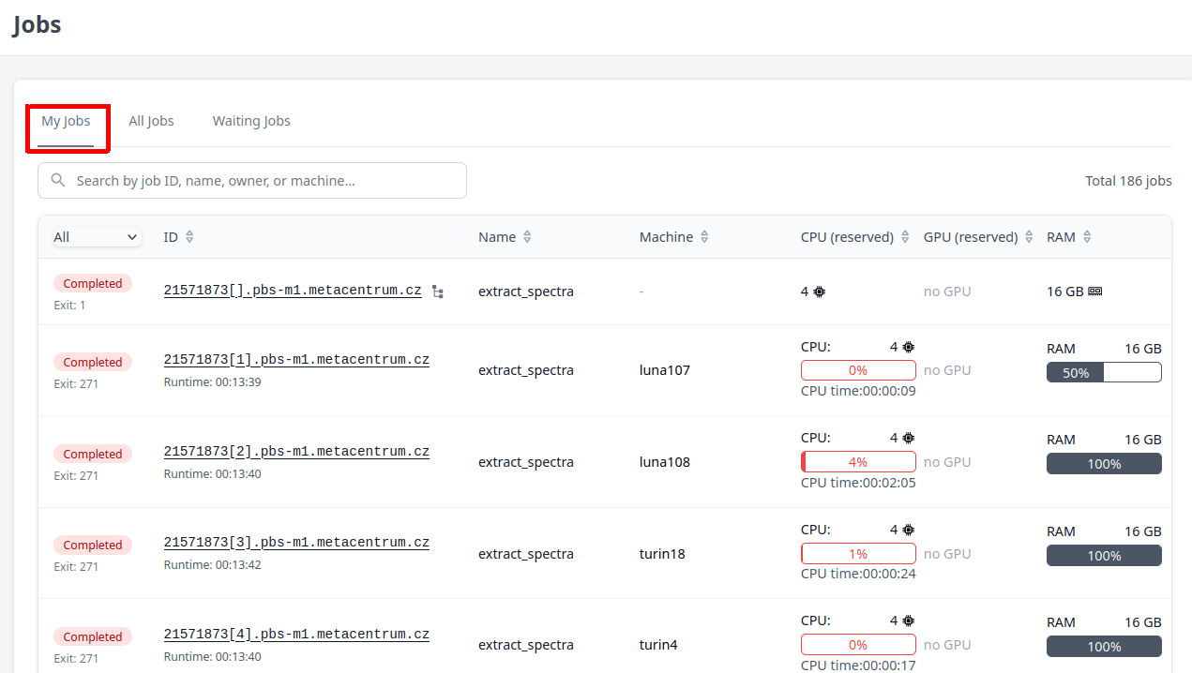Click machine name luna107
The width and height of the screenshot is (1192, 673).
[x=665, y=370]
